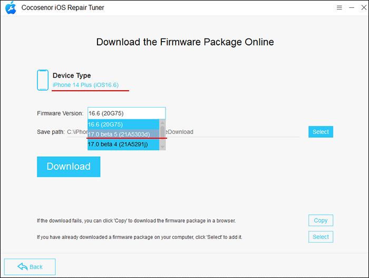This screenshot has width=369, height=278.
Task: Click the Save path text field
Action: 183,132
